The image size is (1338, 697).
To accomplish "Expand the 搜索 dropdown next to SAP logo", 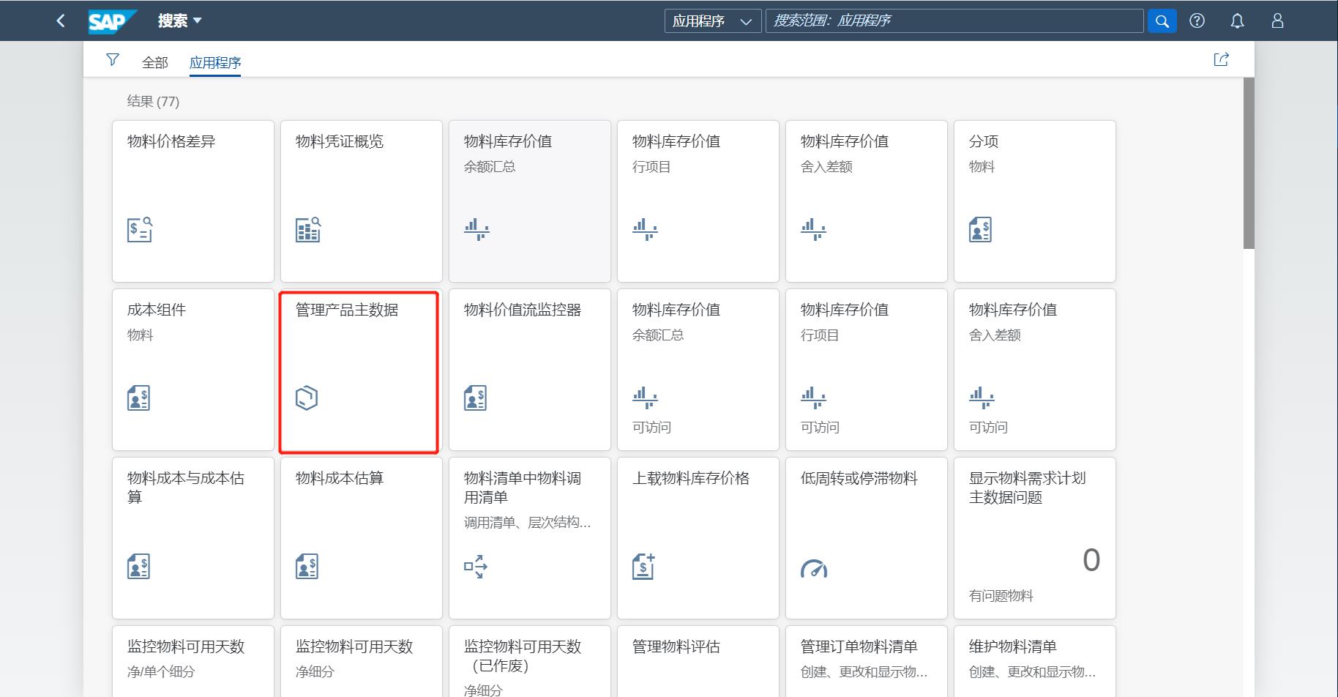I will 179,20.
